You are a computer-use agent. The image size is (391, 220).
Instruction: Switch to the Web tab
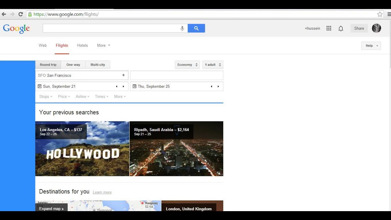(43, 46)
